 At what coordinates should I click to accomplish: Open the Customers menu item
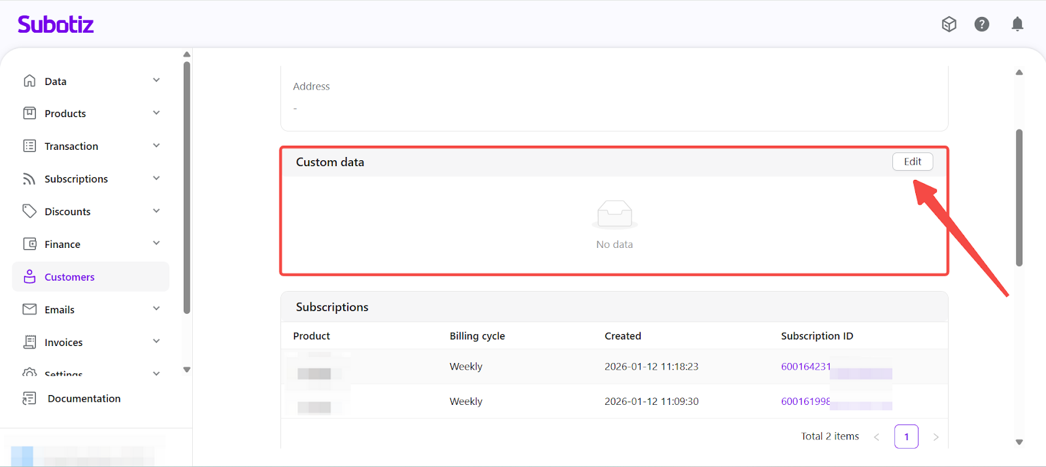pyautogui.click(x=69, y=277)
